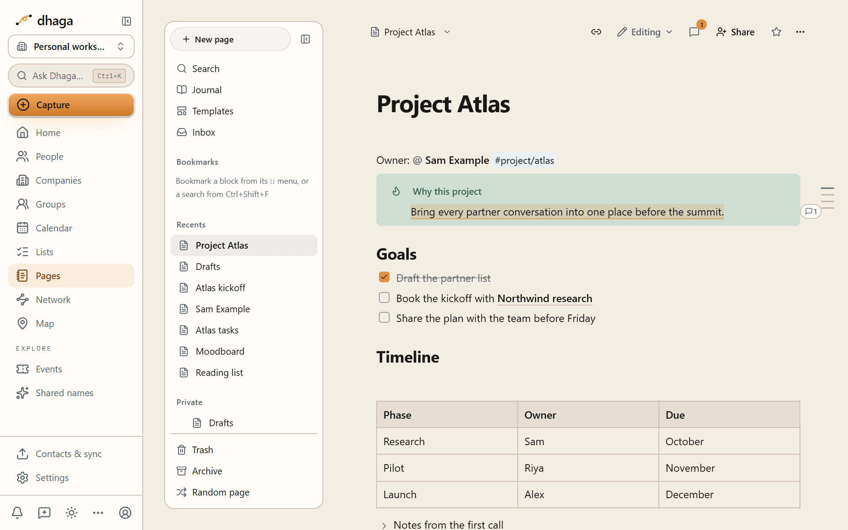
Task: Open Lists
Action: coord(71,252)
